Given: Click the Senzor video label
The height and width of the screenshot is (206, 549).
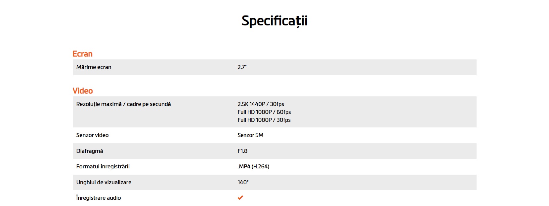Looking at the screenshot, I should coord(92,135).
